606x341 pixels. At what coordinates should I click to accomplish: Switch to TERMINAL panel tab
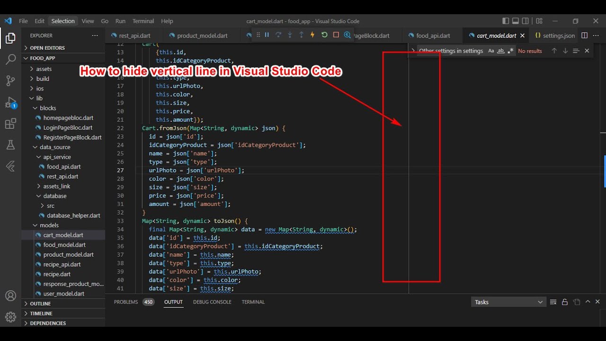(253, 302)
